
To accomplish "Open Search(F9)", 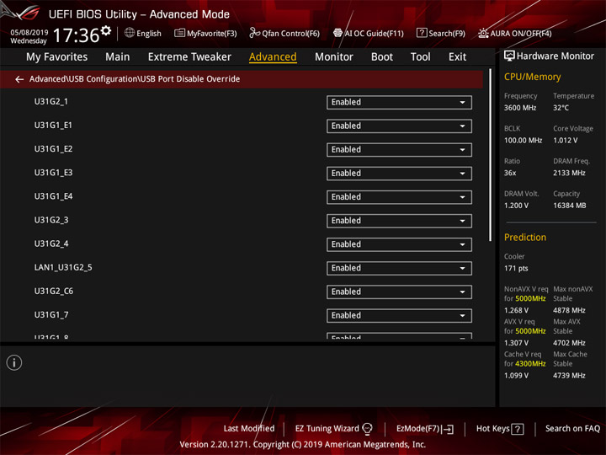I will 441,33.
